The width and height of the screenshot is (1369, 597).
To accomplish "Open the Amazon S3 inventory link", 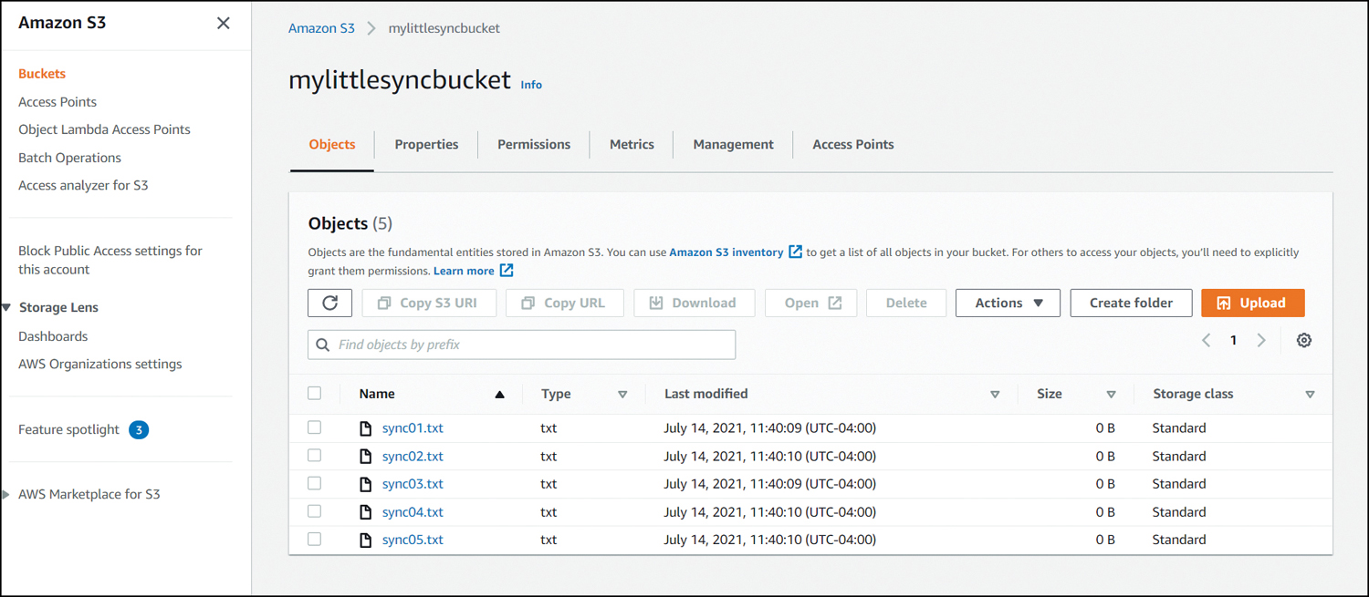I will 726,252.
